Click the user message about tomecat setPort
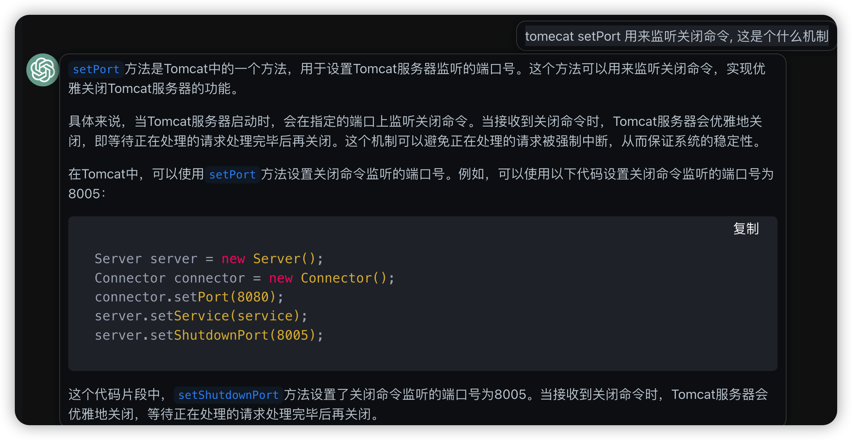Screen dimensions: 852x440 click(676, 36)
